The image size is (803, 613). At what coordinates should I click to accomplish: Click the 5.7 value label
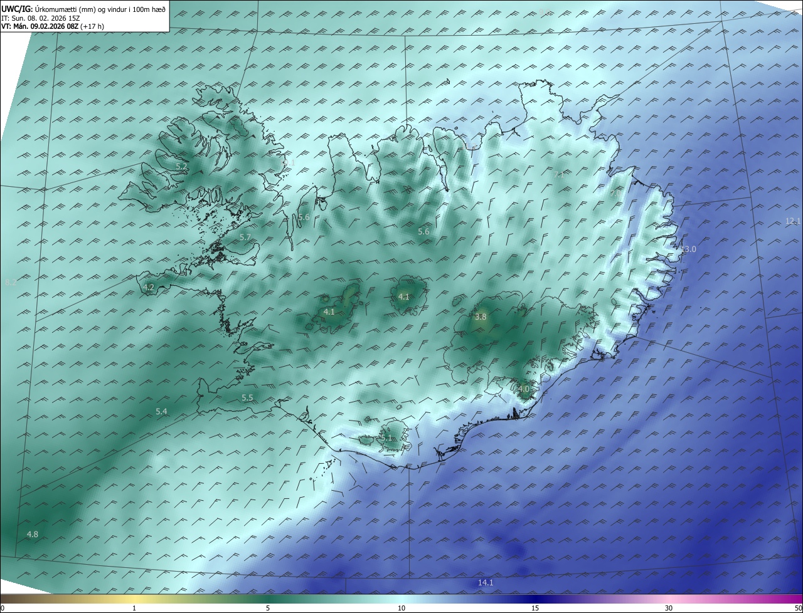tap(245, 238)
